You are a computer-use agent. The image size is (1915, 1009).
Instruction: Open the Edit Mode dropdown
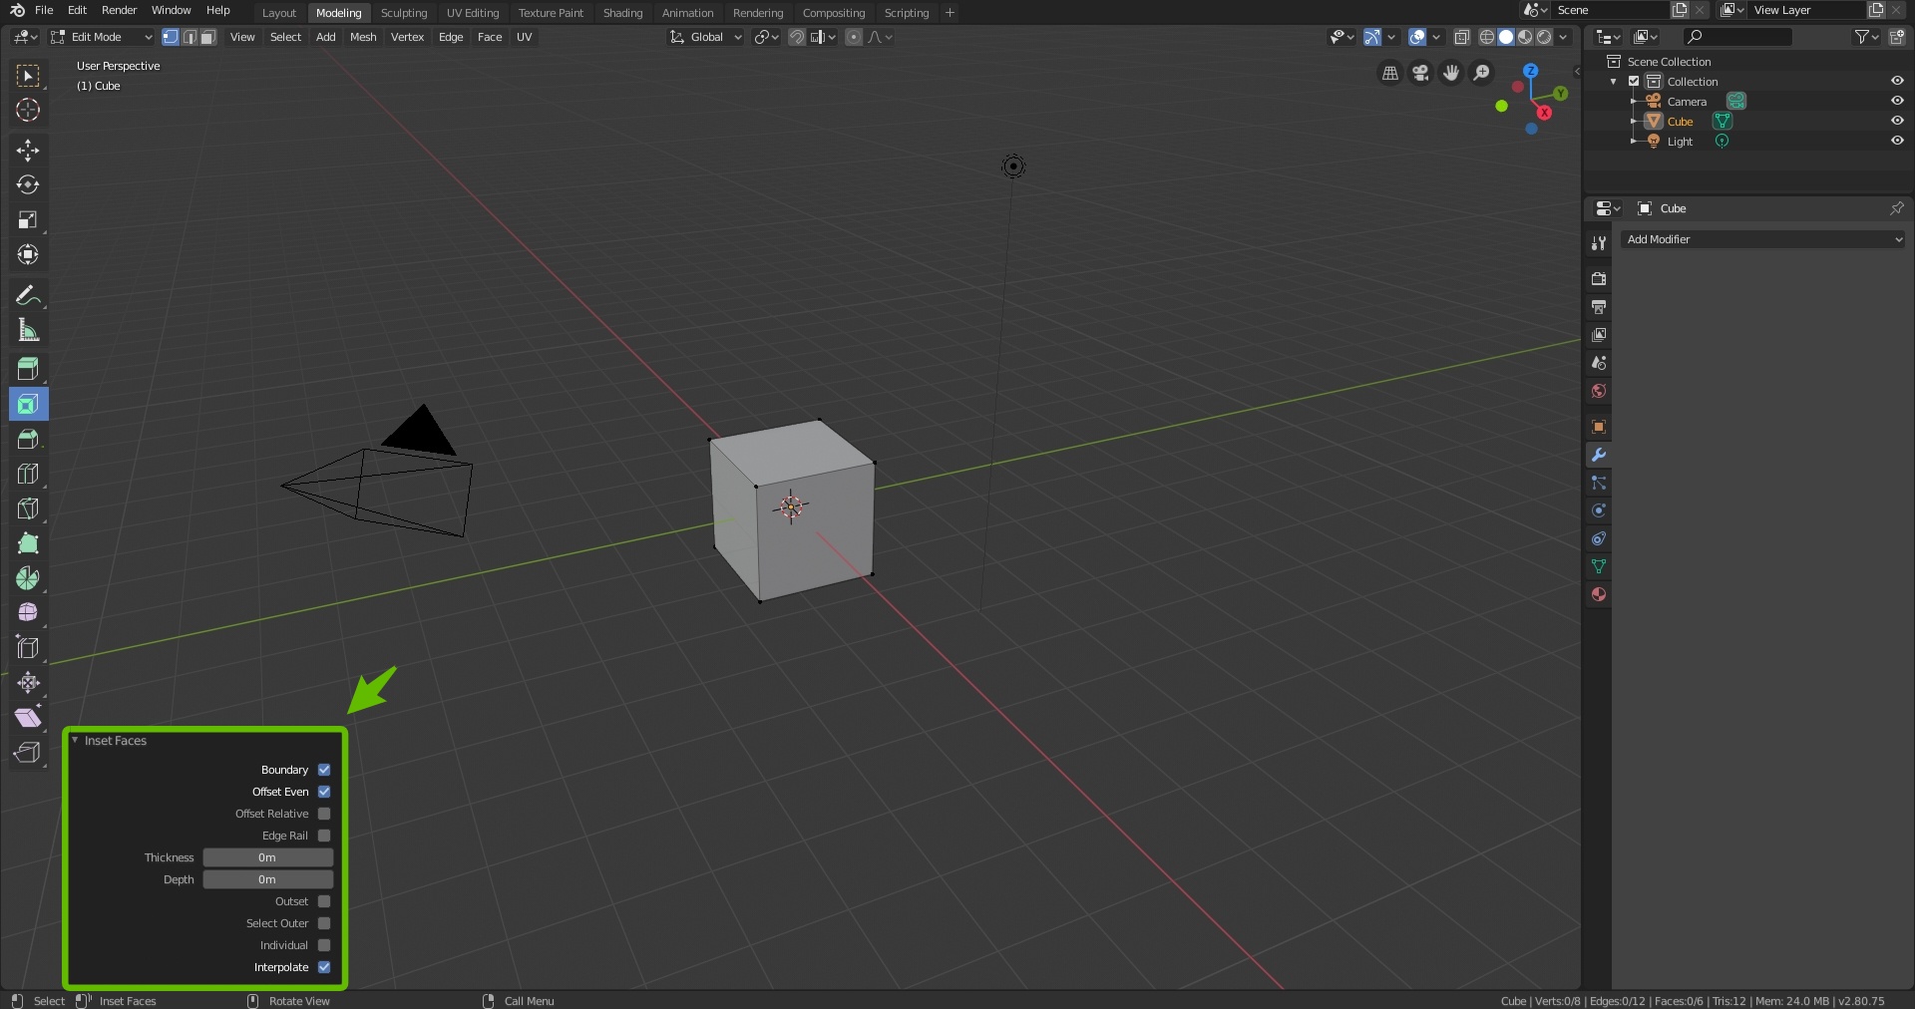(x=102, y=37)
